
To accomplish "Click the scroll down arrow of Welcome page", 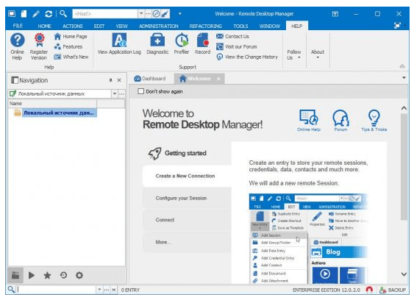I will click(404, 274).
